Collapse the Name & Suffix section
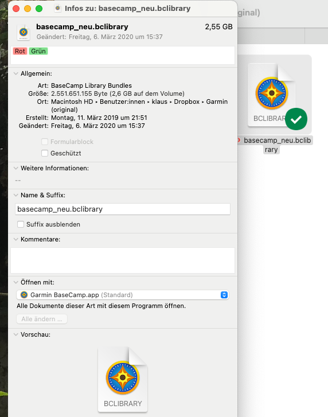The image size is (328, 417). click(16, 195)
